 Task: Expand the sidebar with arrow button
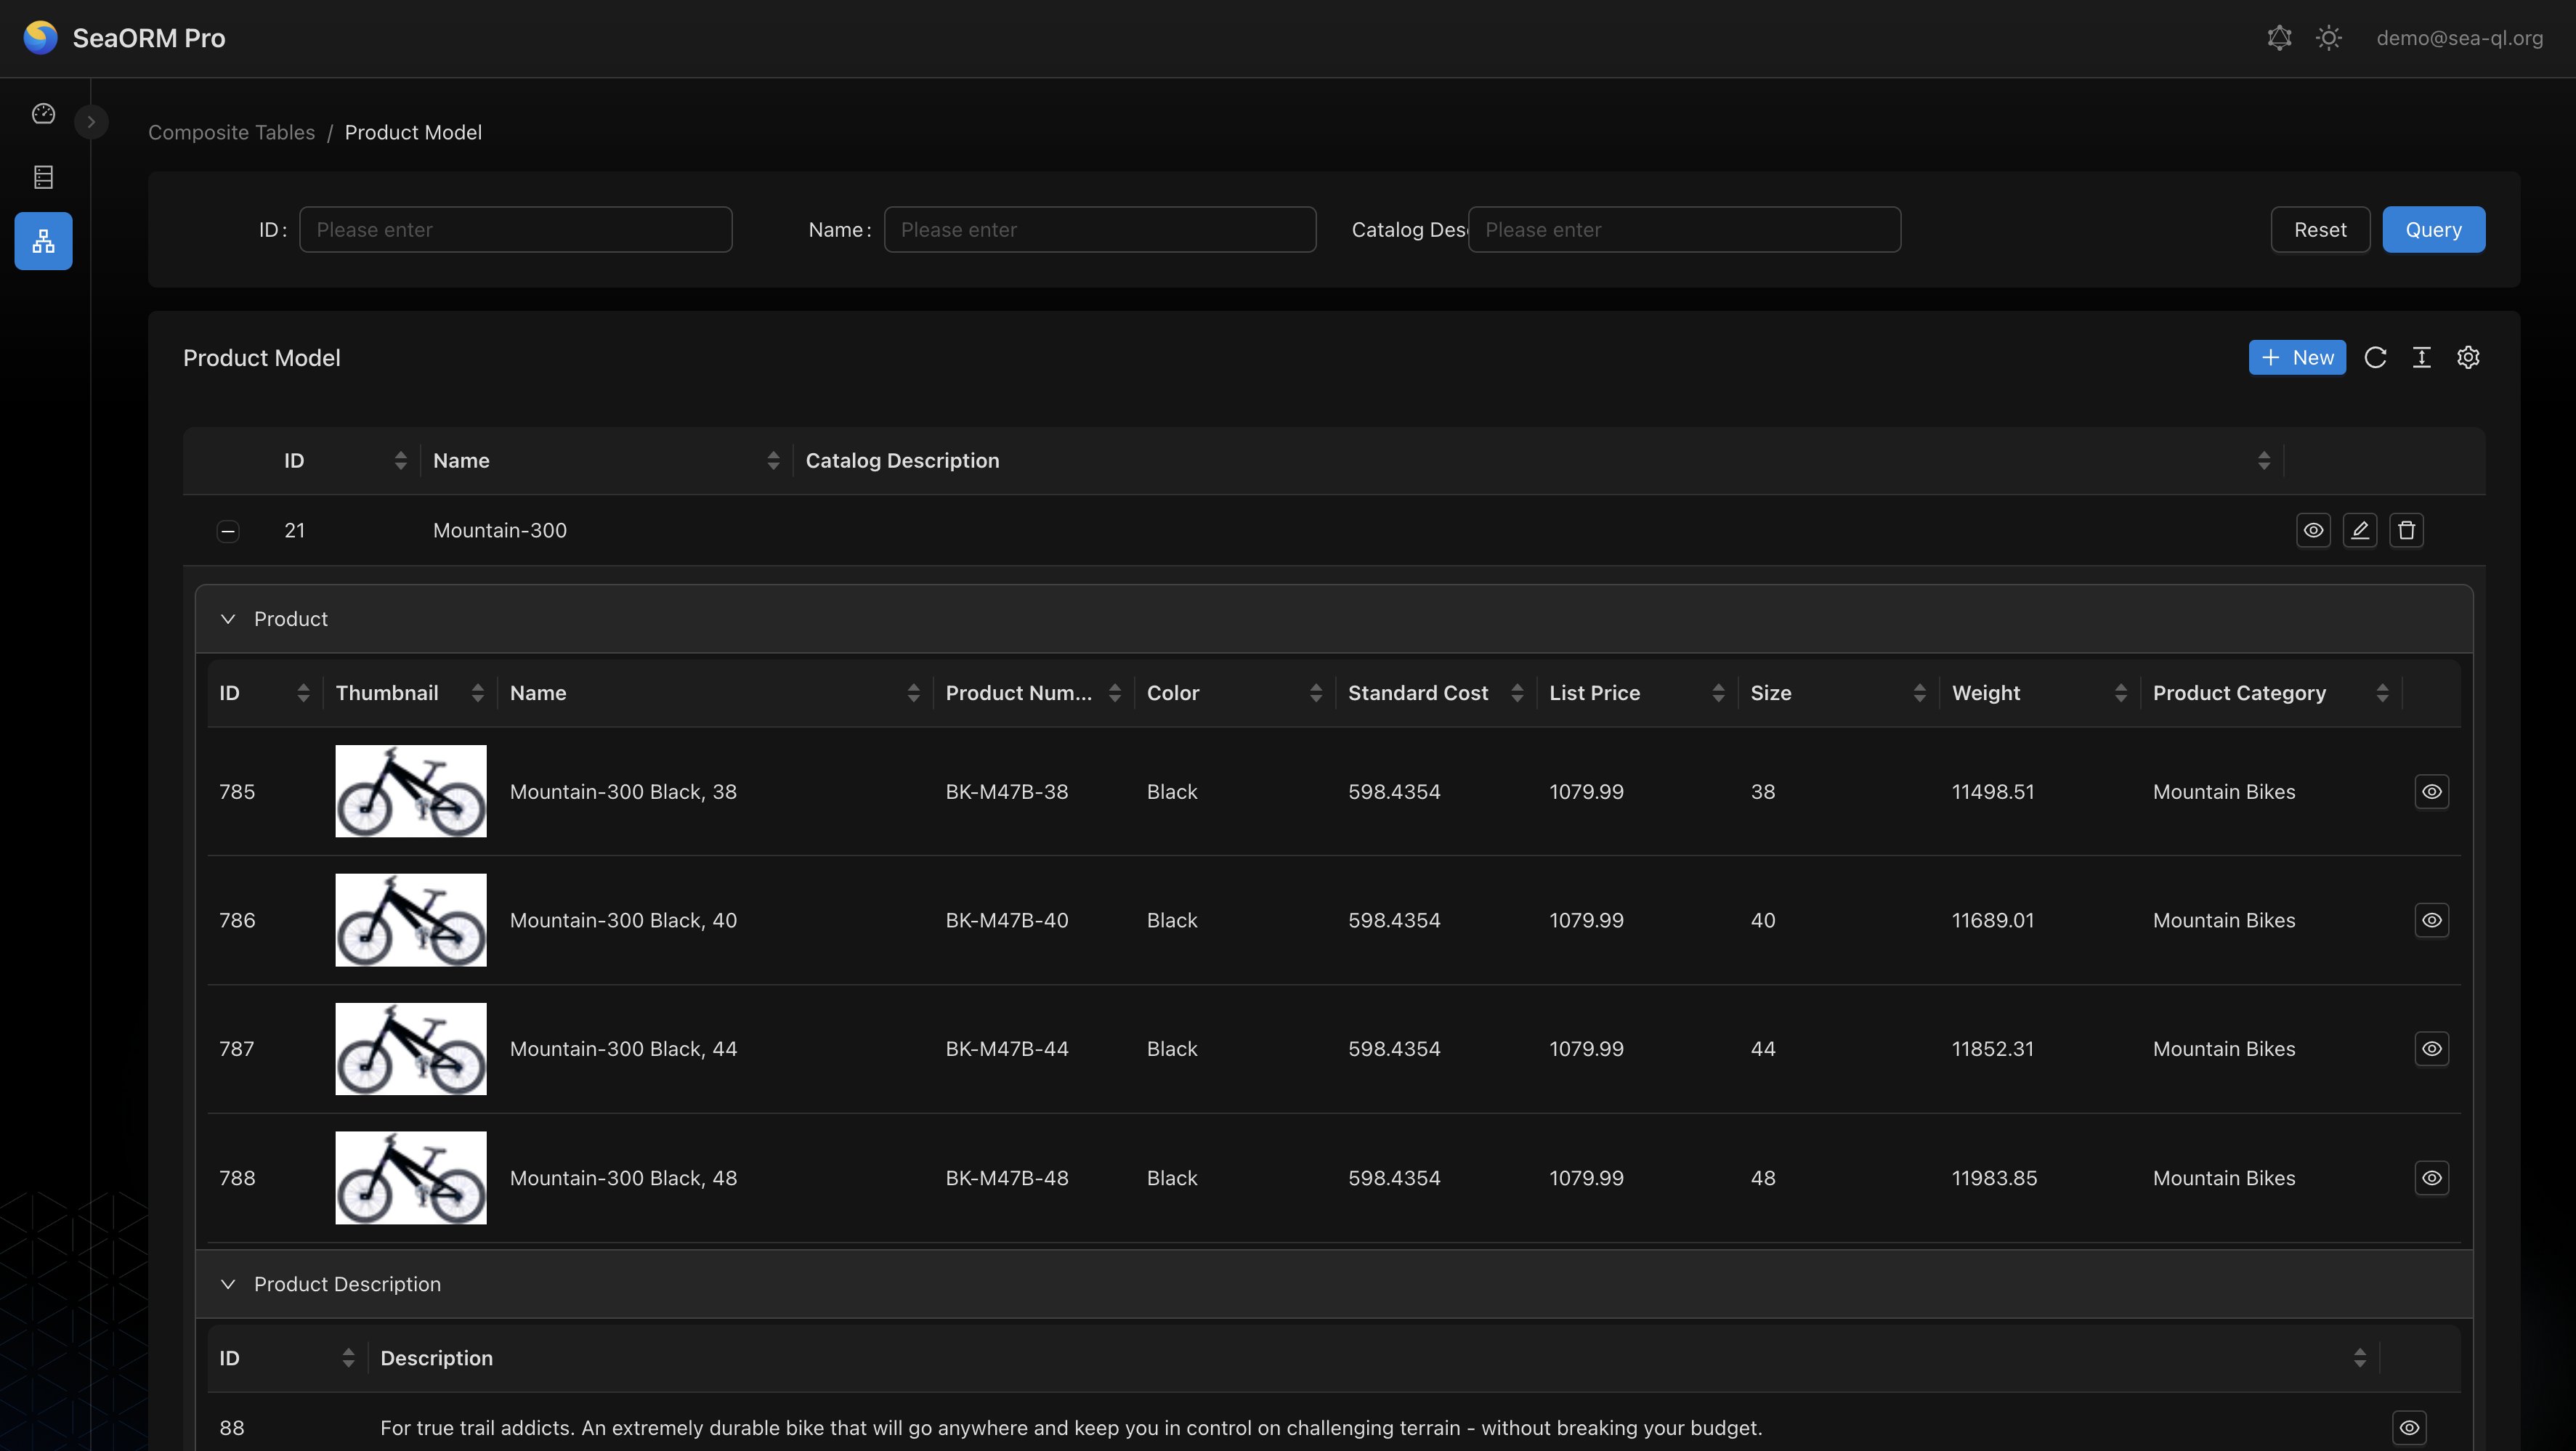coord(91,122)
